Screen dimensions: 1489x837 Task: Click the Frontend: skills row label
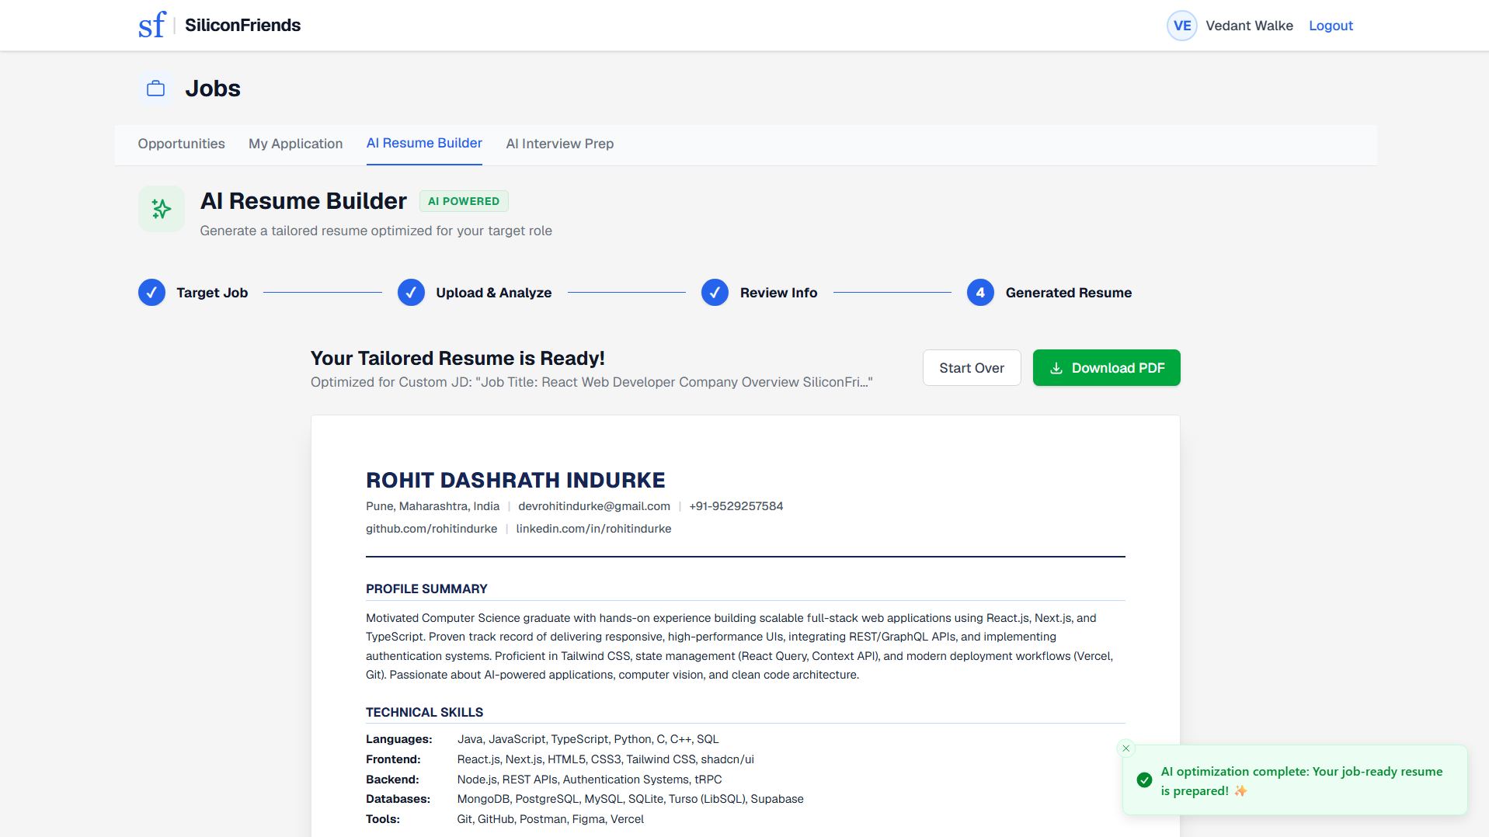click(393, 759)
